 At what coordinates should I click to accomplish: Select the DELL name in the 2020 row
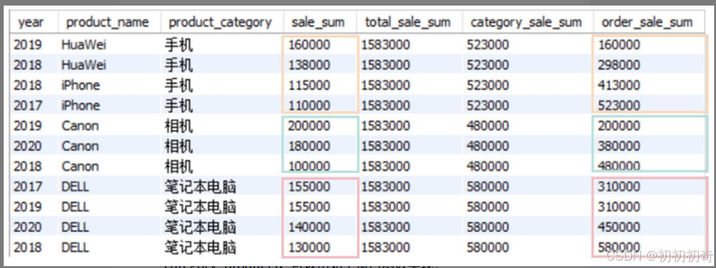tap(75, 227)
